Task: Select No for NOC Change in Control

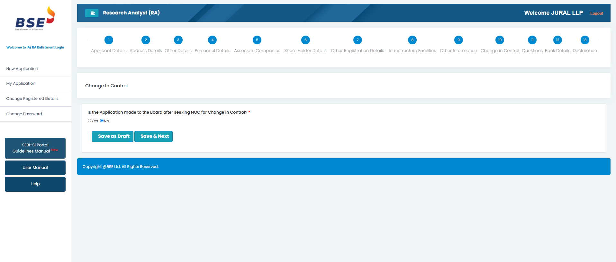Action: pyautogui.click(x=102, y=121)
